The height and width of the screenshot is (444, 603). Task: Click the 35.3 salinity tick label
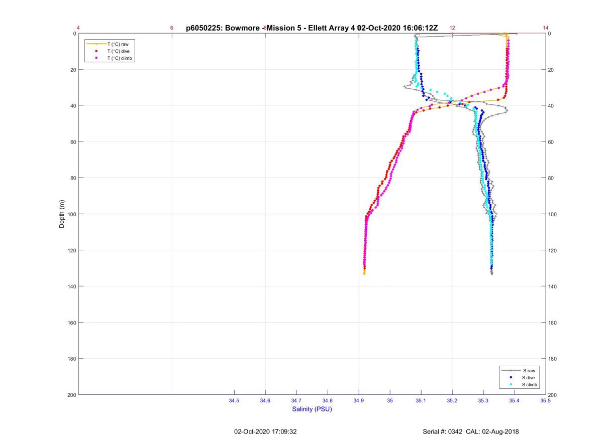483,401
